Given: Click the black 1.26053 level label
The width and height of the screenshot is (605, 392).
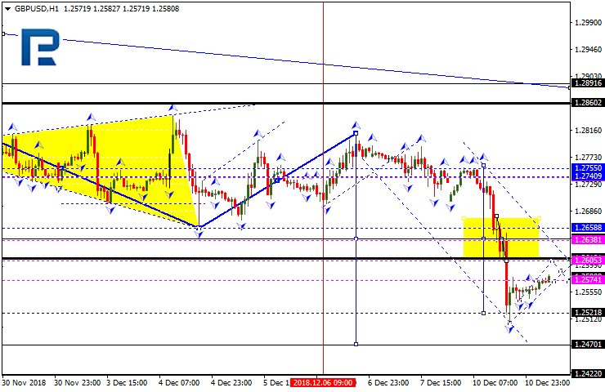Looking at the screenshot, I should (x=587, y=259).
